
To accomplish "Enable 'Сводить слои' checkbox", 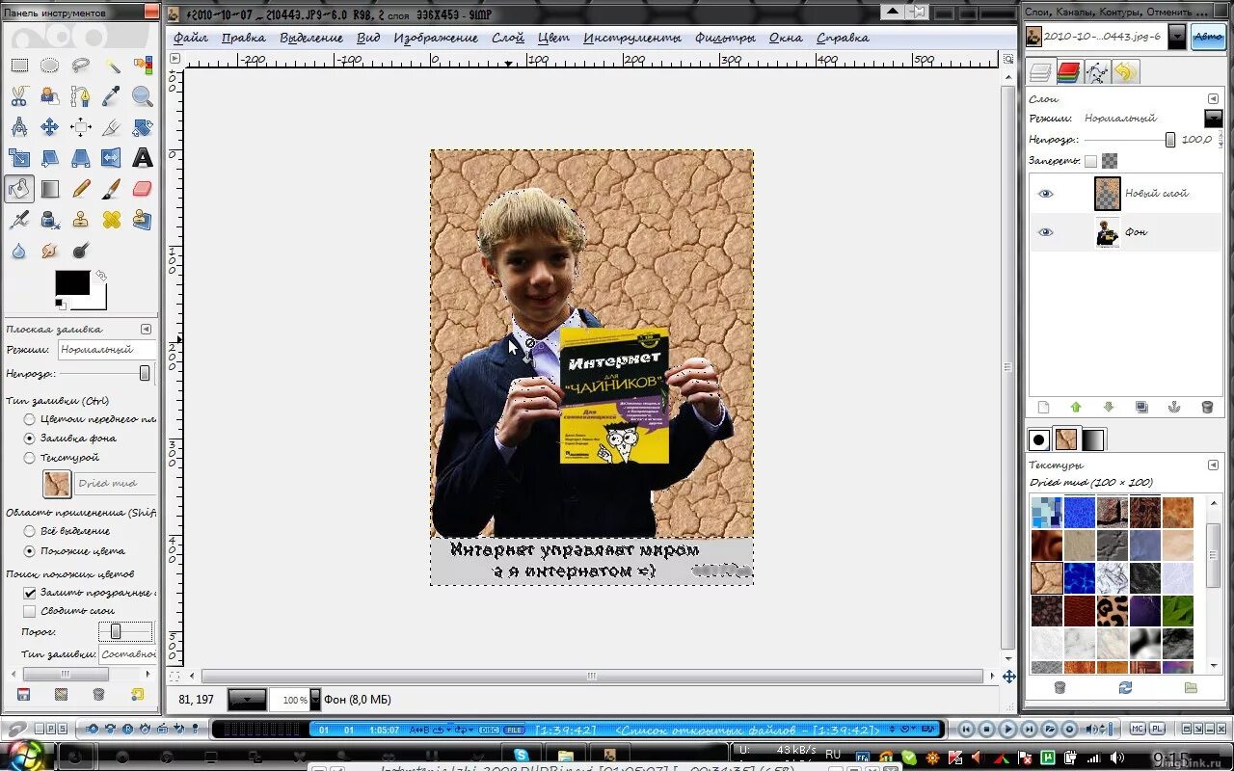I will click(x=29, y=611).
